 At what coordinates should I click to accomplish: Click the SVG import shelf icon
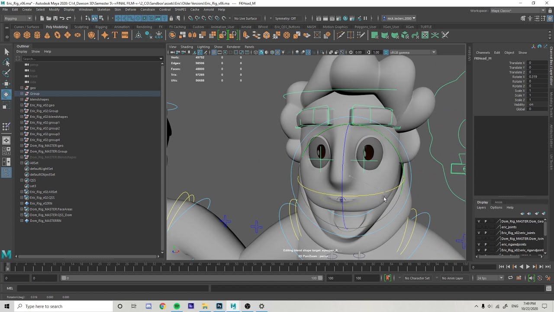(x=125, y=35)
